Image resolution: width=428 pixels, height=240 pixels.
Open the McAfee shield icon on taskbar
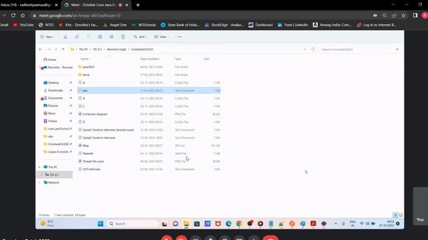218,224
